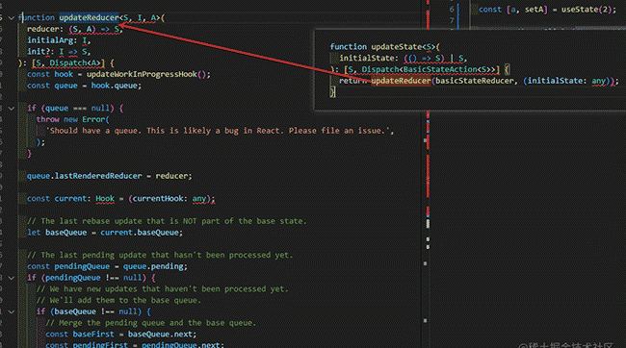
Task: Collapse the if (queue === null) block
Action: click(x=12, y=109)
